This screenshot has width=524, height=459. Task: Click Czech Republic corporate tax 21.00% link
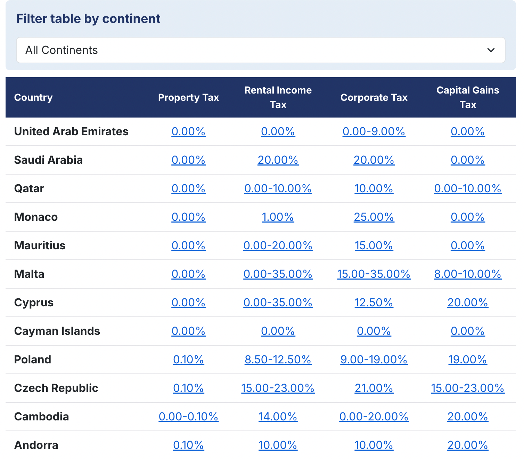click(x=374, y=388)
